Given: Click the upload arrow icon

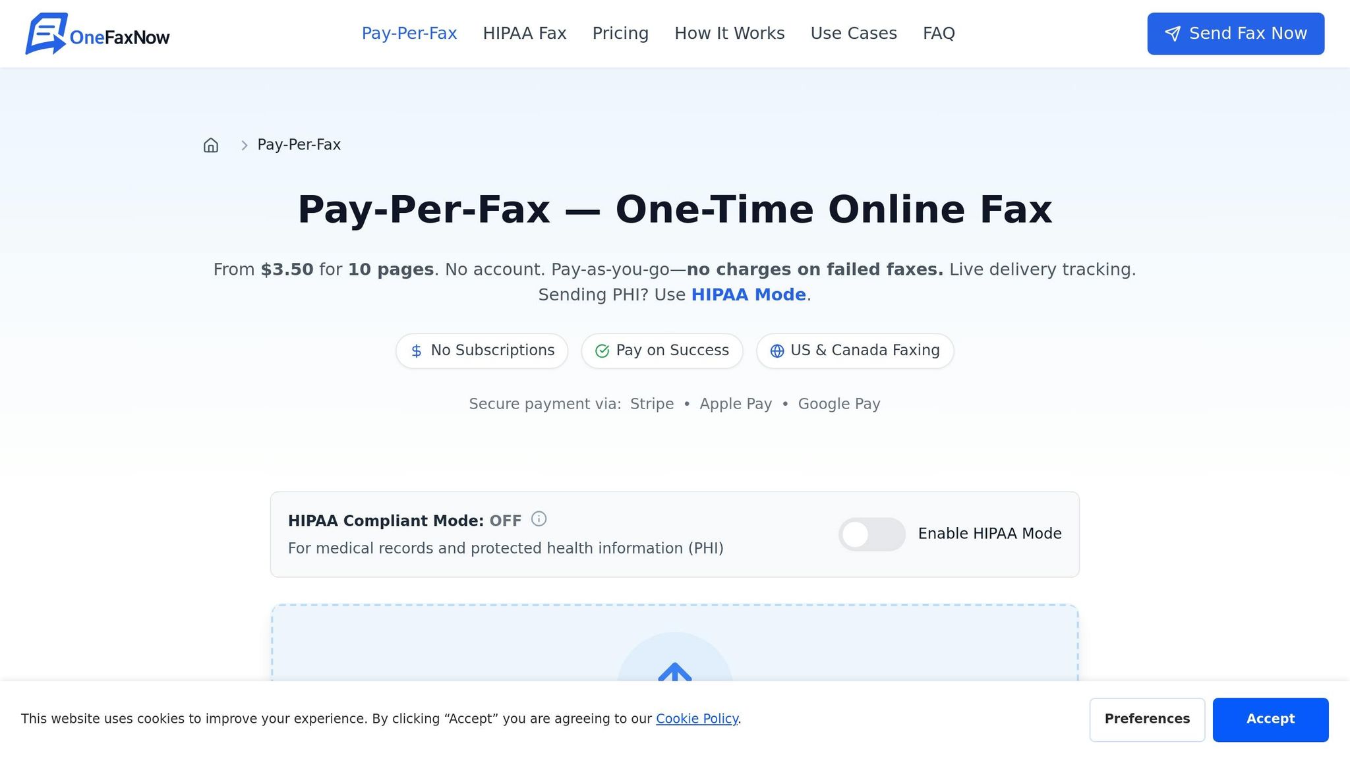Looking at the screenshot, I should point(676,675).
